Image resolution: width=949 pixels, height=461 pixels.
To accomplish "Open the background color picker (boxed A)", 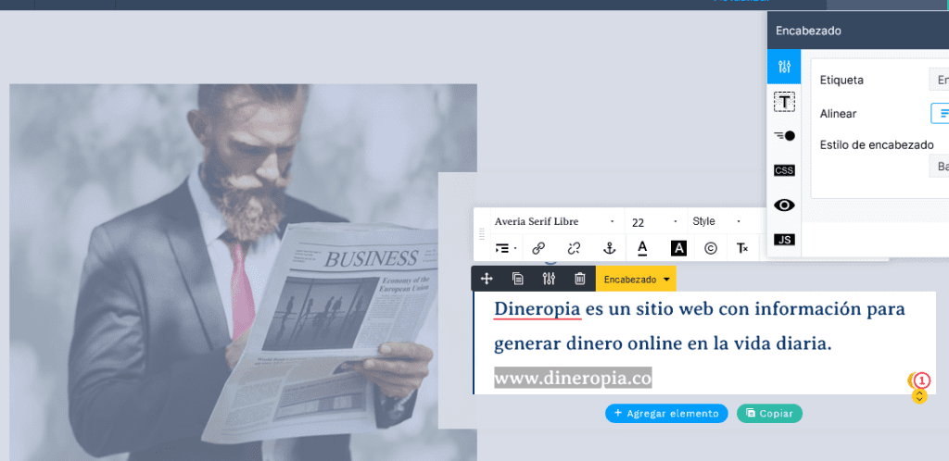I will 678,248.
